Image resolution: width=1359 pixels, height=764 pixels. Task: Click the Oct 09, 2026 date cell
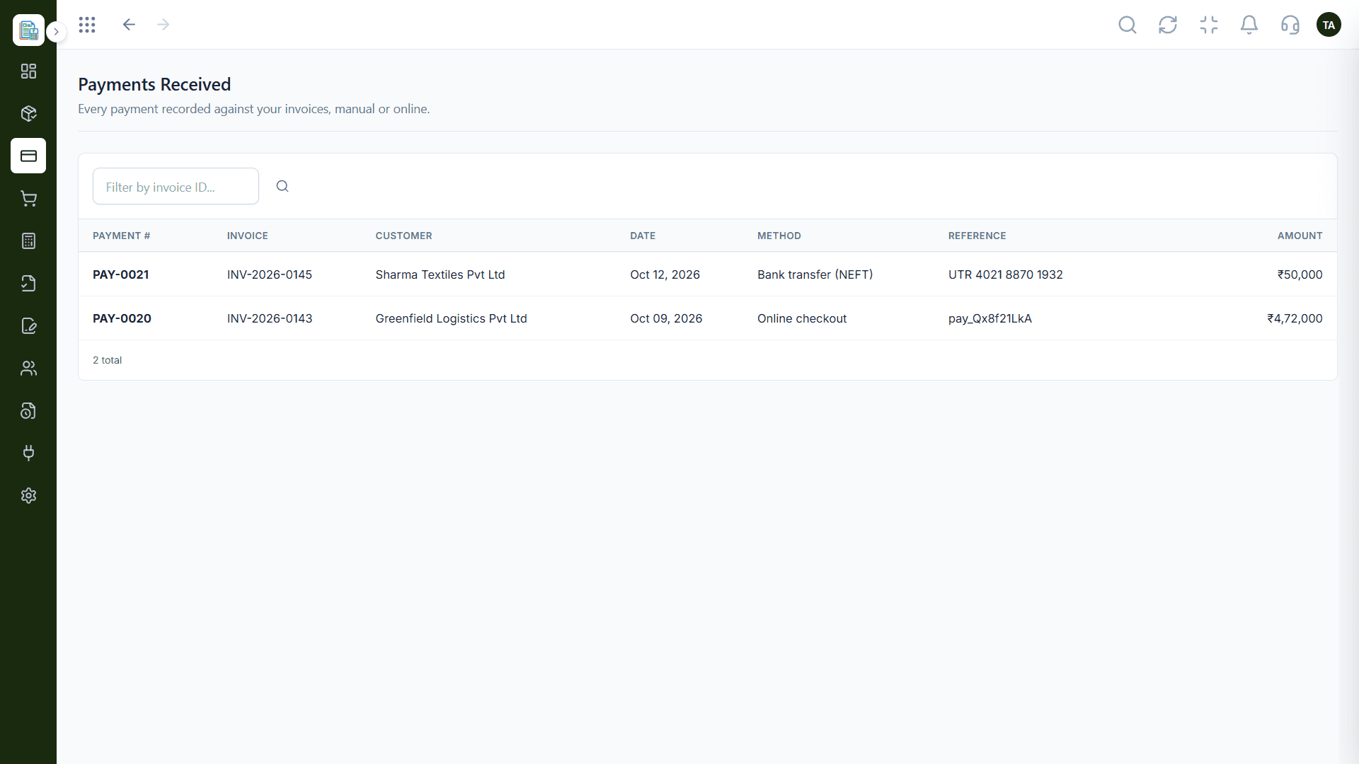[667, 318]
